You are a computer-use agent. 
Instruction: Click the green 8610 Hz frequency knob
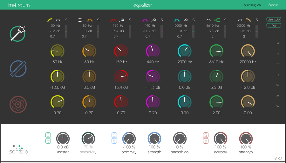[x=216, y=51]
